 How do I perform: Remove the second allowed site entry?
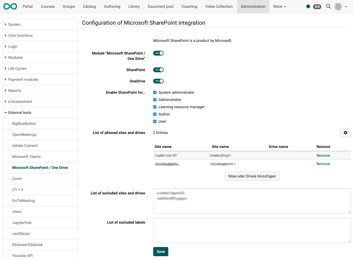pyautogui.click(x=323, y=164)
